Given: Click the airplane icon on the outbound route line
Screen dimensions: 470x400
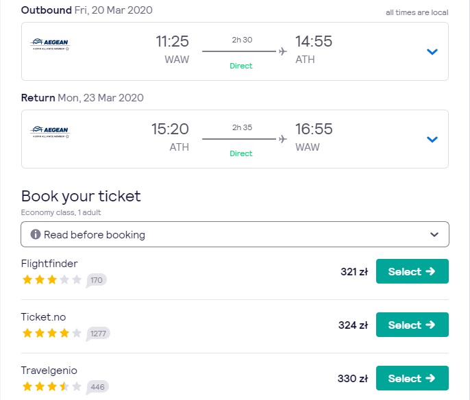Looking at the screenshot, I should 283,51.
